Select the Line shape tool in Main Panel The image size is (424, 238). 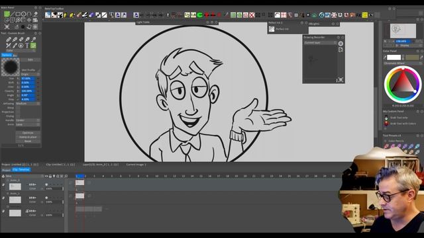13,14
